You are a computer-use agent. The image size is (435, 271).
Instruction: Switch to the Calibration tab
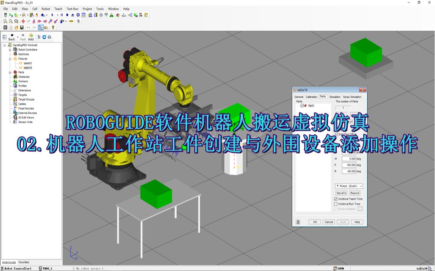click(311, 97)
